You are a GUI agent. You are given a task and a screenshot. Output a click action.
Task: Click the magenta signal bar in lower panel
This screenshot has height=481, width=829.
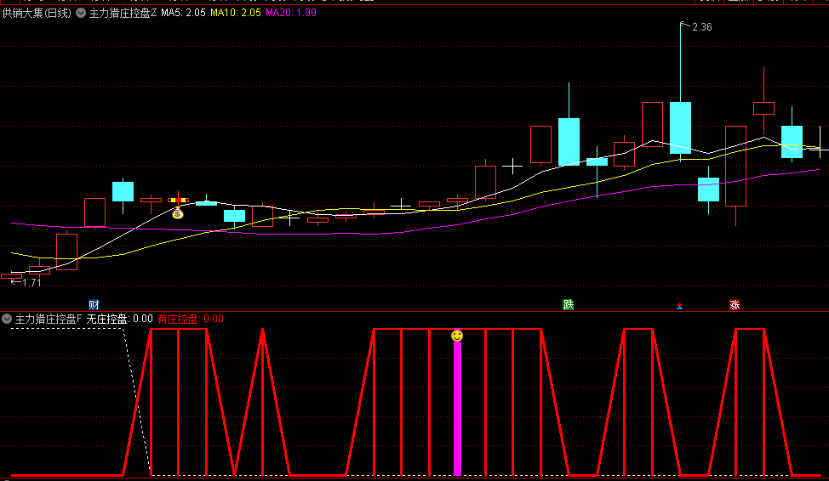pos(457,408)
